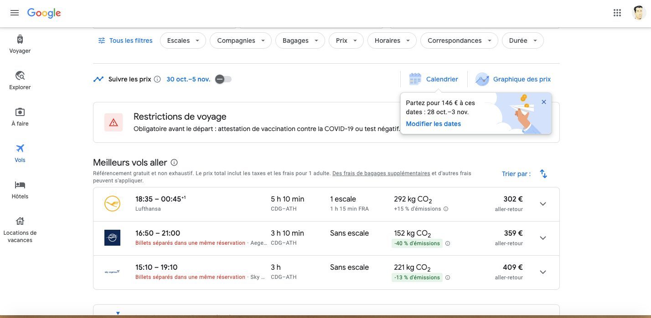
Task: Open the Calendrier price calendar
Action: (x=434, y=79)
